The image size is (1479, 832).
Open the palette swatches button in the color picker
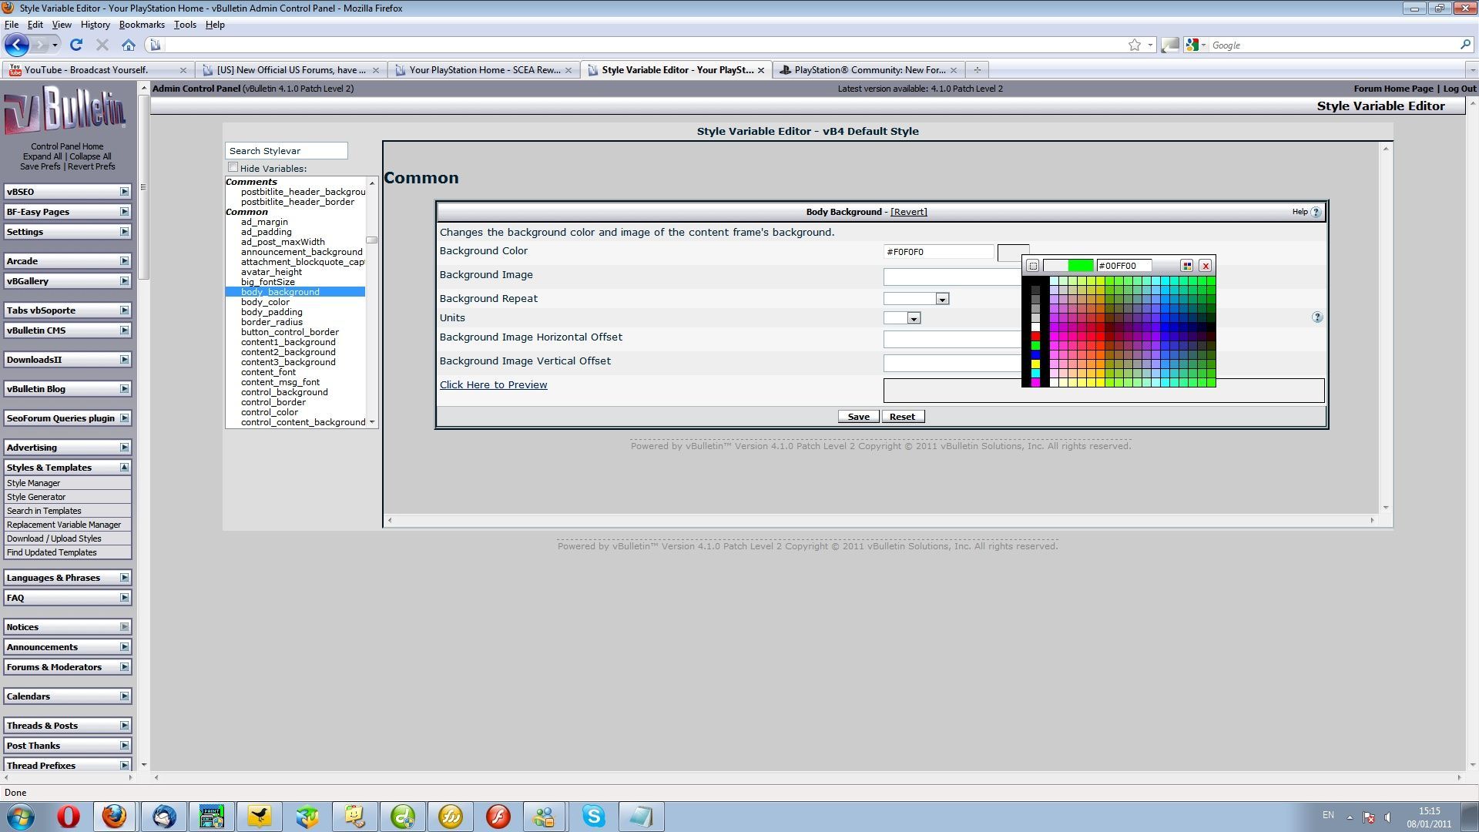(x=1187, y=266)
